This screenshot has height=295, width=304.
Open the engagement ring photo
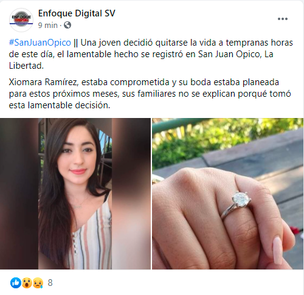point(228,194)
